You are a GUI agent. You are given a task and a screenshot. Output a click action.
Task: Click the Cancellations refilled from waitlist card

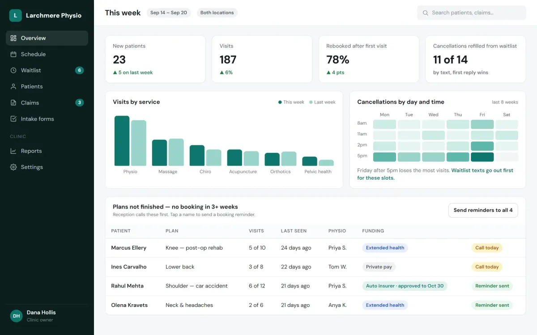[475, 59]
